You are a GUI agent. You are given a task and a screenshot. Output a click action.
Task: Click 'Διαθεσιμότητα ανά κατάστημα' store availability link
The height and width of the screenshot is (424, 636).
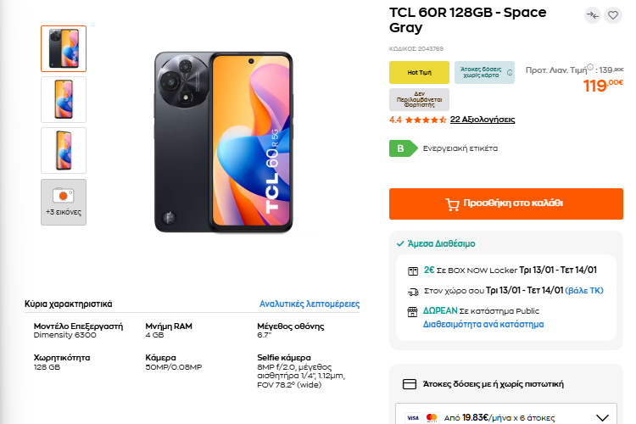[483, 324]
